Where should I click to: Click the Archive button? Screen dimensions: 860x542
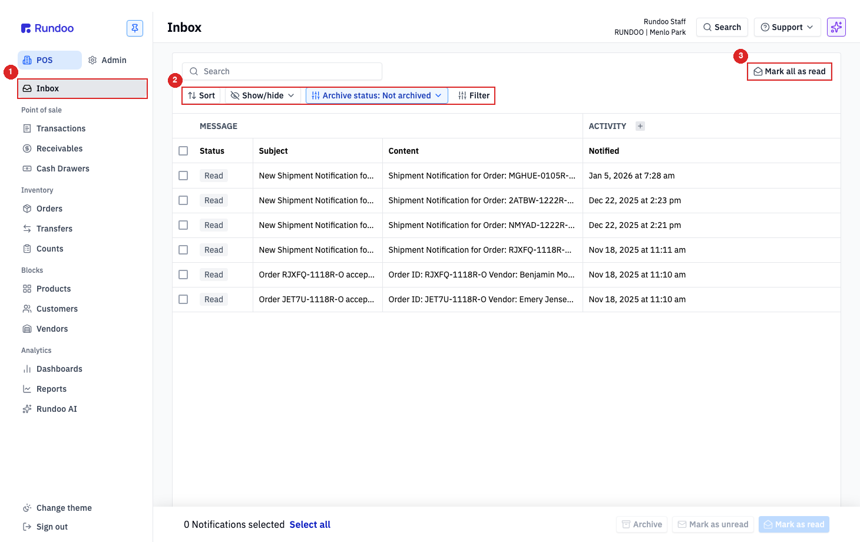click(x=641, y=524)
